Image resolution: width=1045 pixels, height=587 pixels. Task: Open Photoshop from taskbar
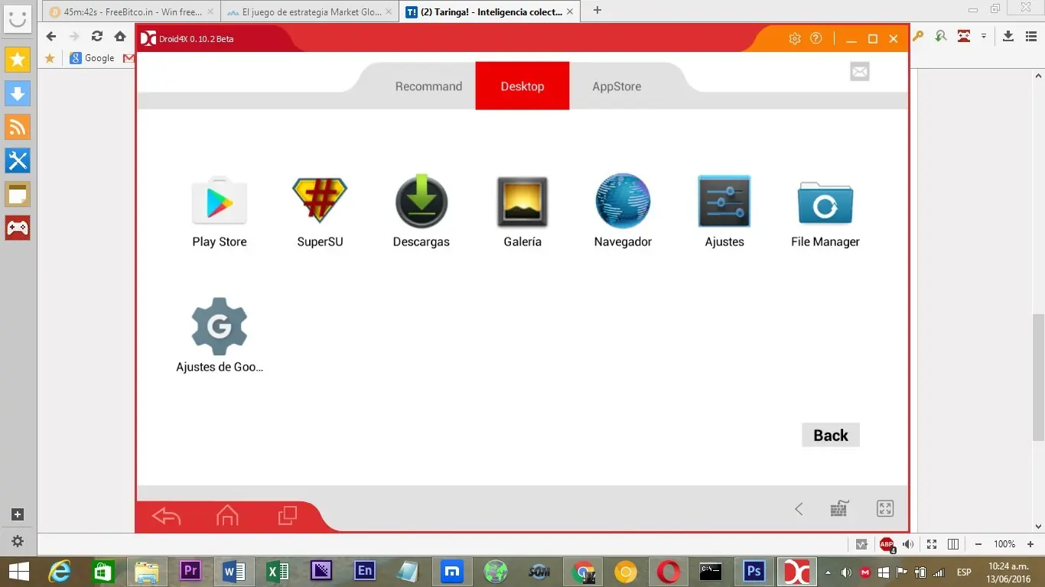coord(754,572)
